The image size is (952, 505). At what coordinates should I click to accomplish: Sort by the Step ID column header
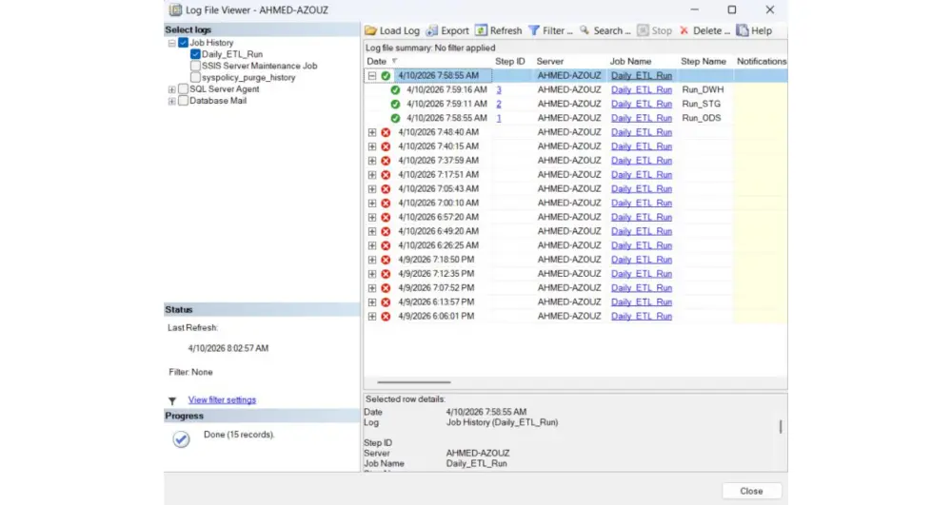(510, 61)
